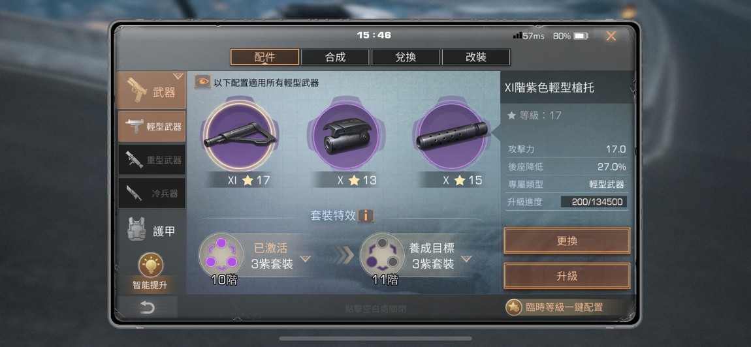Collapse the 武器 section triangle
Screen dimensions: 751x347
pos(178,76)
